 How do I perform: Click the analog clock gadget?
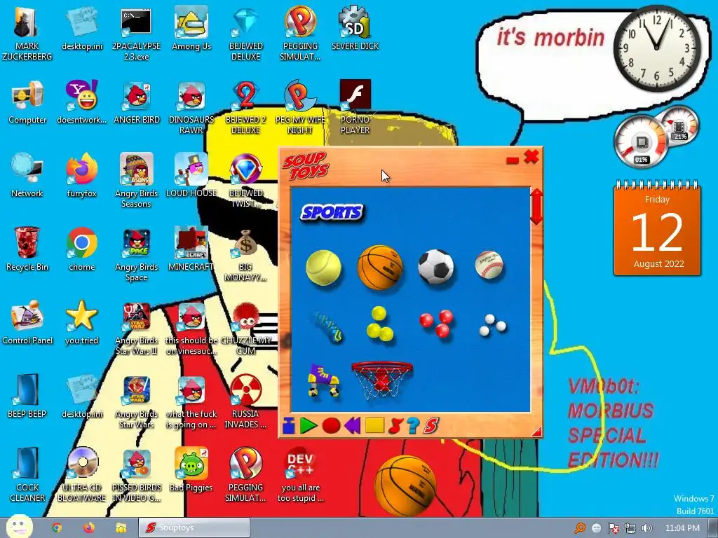pyautogui.click(x=657, y=48)
